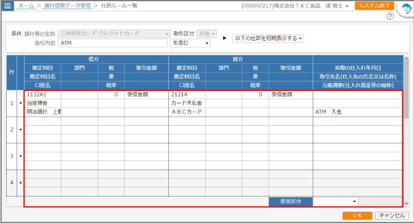Click the 当座預金 account name cell
Viewport: 414px width, 223px height.
tap(42, 103)
